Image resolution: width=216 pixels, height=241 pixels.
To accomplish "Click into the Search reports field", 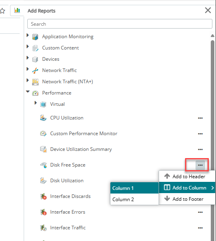I will (x=120, y=24).
